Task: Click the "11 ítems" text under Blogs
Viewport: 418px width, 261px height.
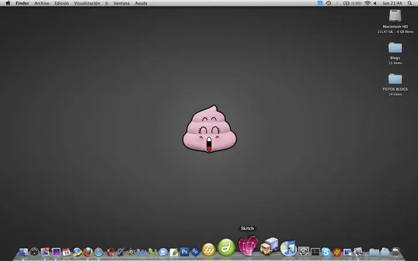Action: 395,63
